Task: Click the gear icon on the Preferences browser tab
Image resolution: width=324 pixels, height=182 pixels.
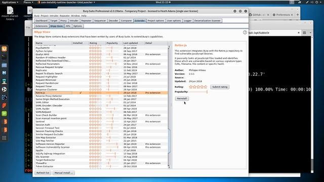Action: [x=274, y=15]
